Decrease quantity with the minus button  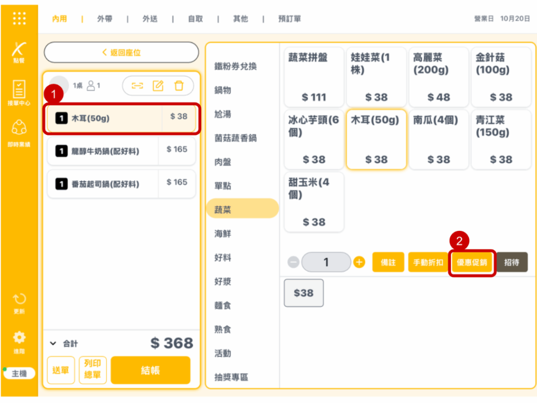point(294,262)
